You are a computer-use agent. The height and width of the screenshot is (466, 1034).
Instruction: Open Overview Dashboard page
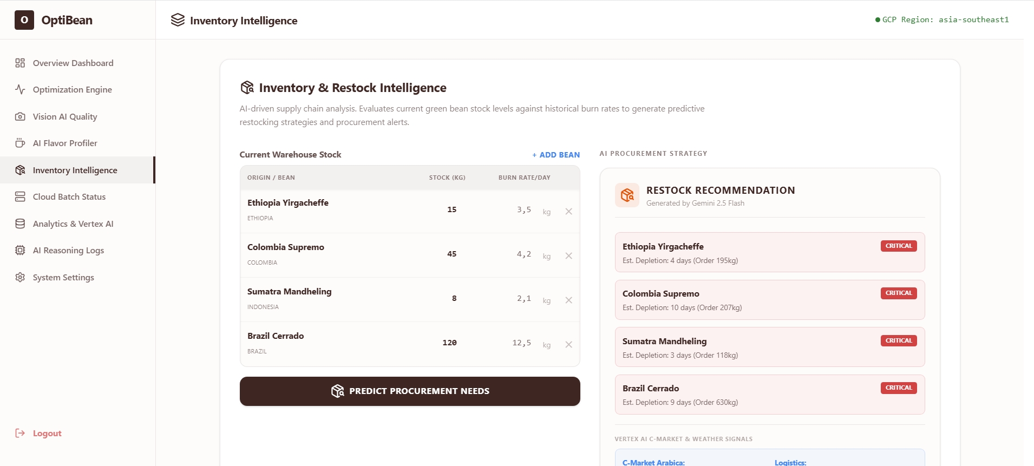tap(77, 63)
